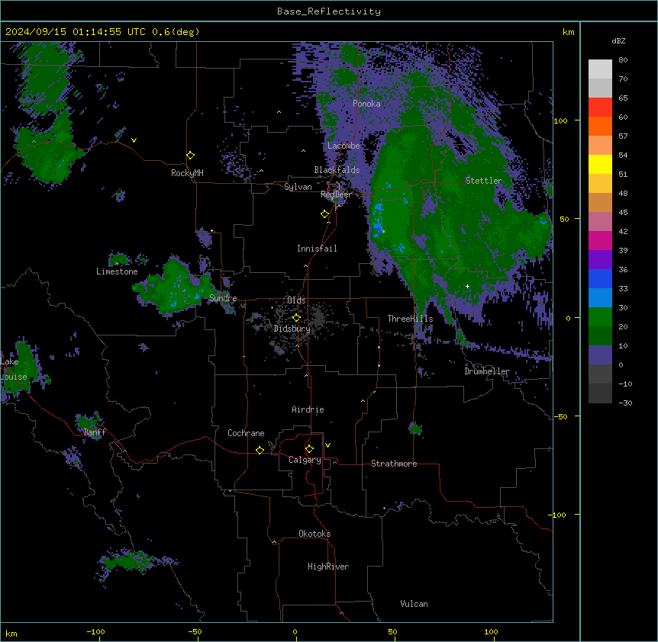Image resolution: width=658 pixels, height=642 pixels.
Task: Select the Airdrie label
Action: tap(308, 409)
